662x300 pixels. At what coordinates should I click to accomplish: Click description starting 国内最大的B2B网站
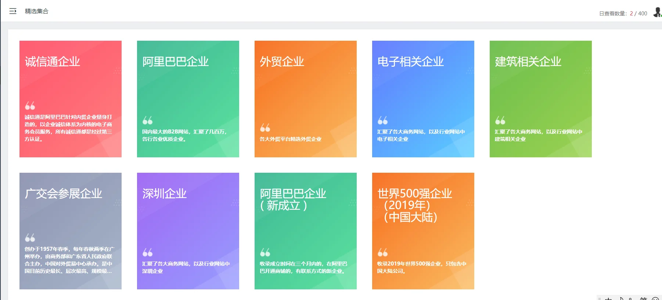pos(185,135)
